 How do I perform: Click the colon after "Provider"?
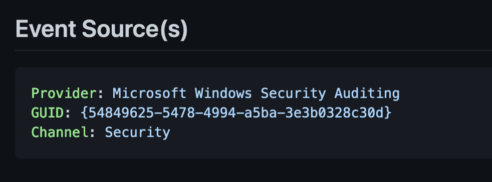(x=101, y=94)
